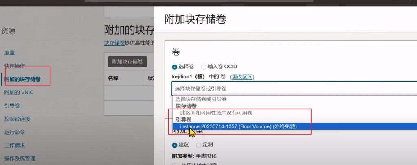Open 工作请求 in the resources list
Viewport: 417px width, 165px height.
[15, 145]
